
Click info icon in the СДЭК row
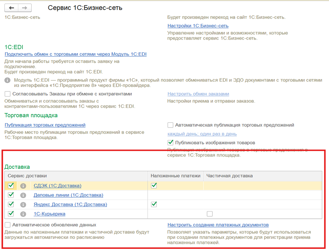23,186
